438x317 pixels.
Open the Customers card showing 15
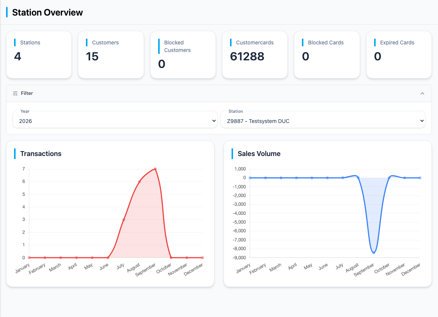tap(111, 55)
